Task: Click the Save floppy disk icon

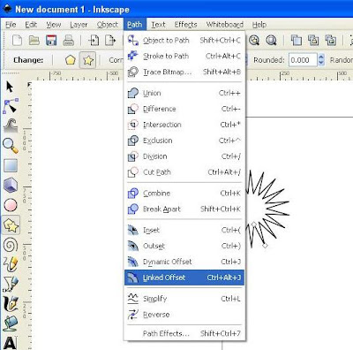Action: [51, 41]
